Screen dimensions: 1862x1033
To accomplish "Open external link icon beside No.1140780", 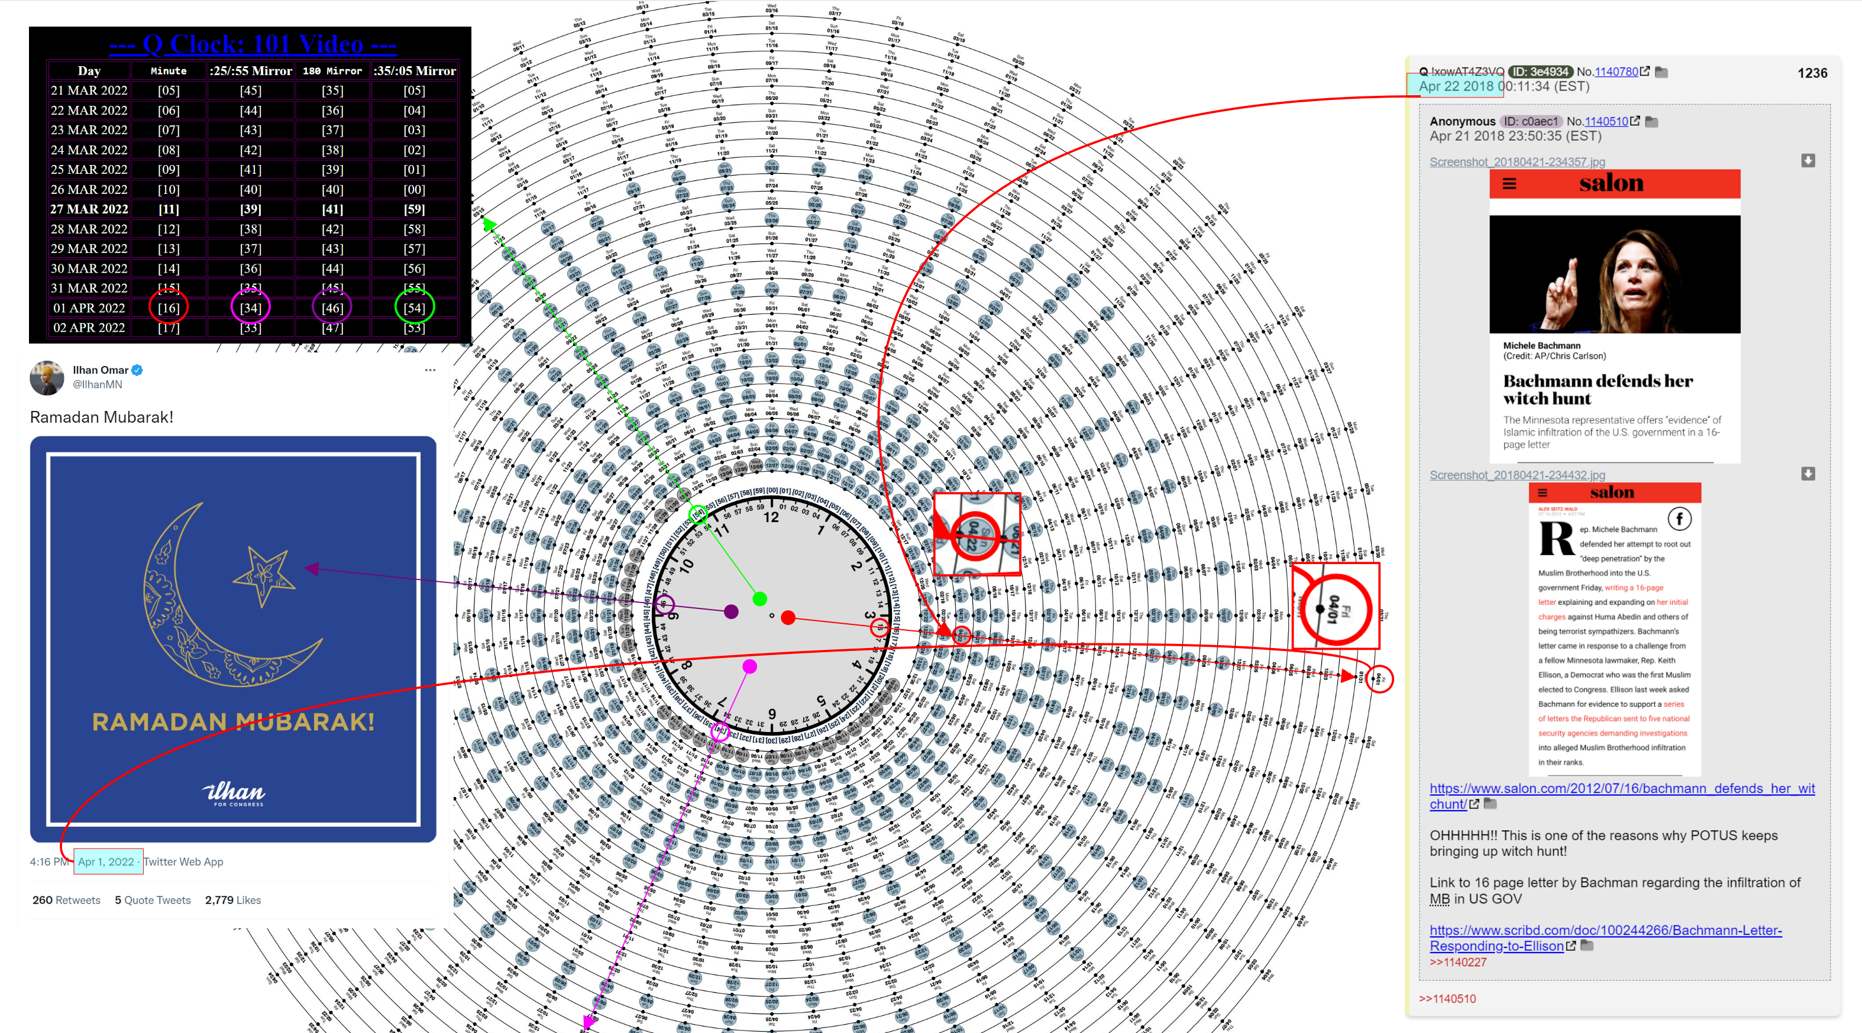I will point(1644,72).
